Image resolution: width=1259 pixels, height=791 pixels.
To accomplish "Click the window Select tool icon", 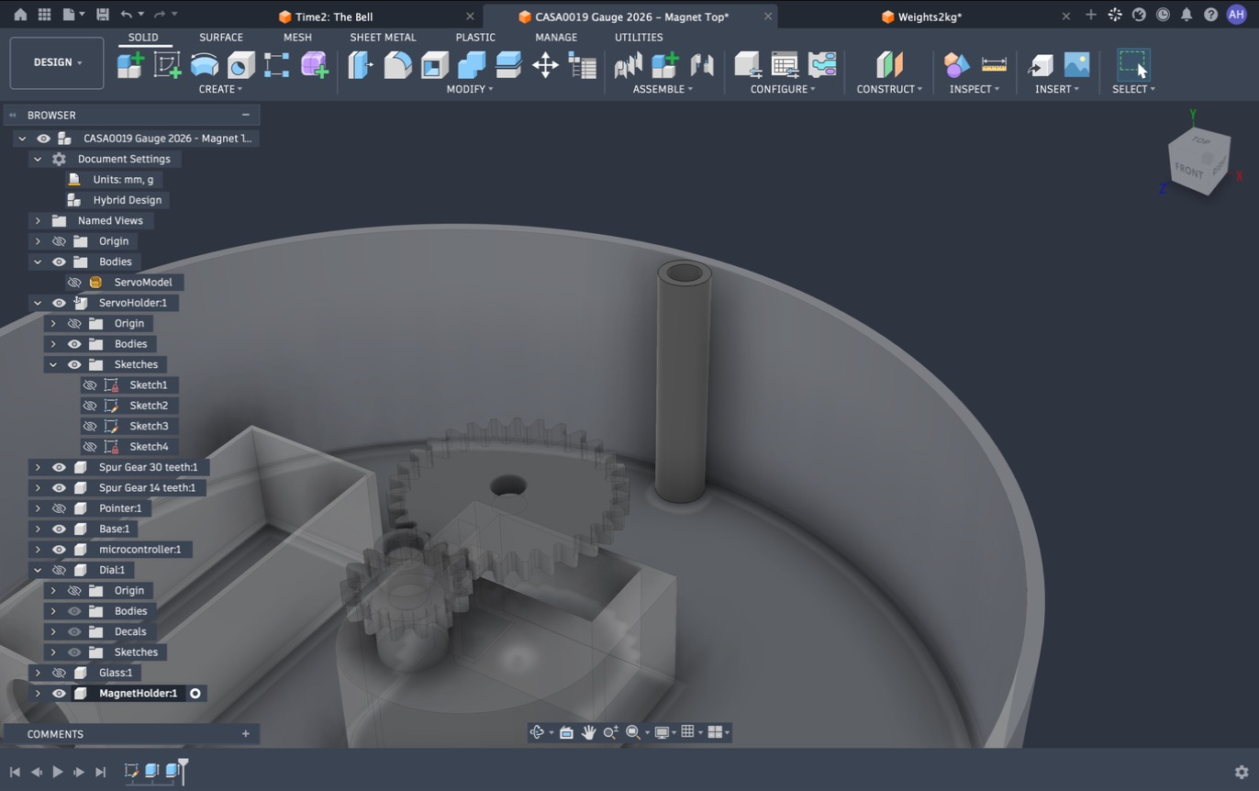I will (x=1133, y=65).
